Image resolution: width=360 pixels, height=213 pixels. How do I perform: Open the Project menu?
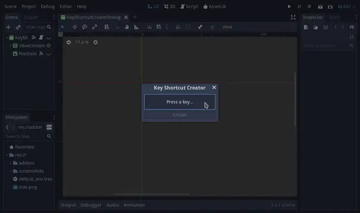pyautogui.click(x=28, y=7)
